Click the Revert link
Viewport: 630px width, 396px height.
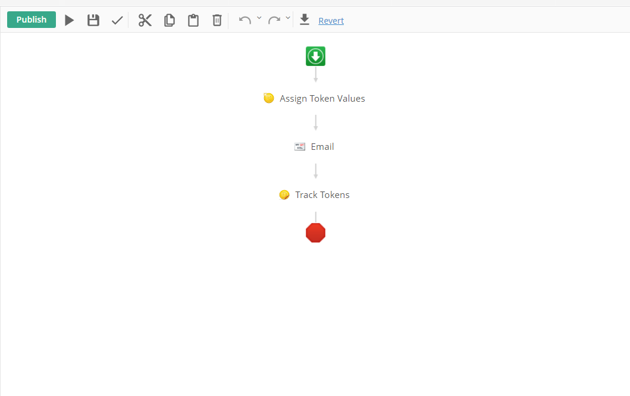pyautogui.click(x=331, y=21)
